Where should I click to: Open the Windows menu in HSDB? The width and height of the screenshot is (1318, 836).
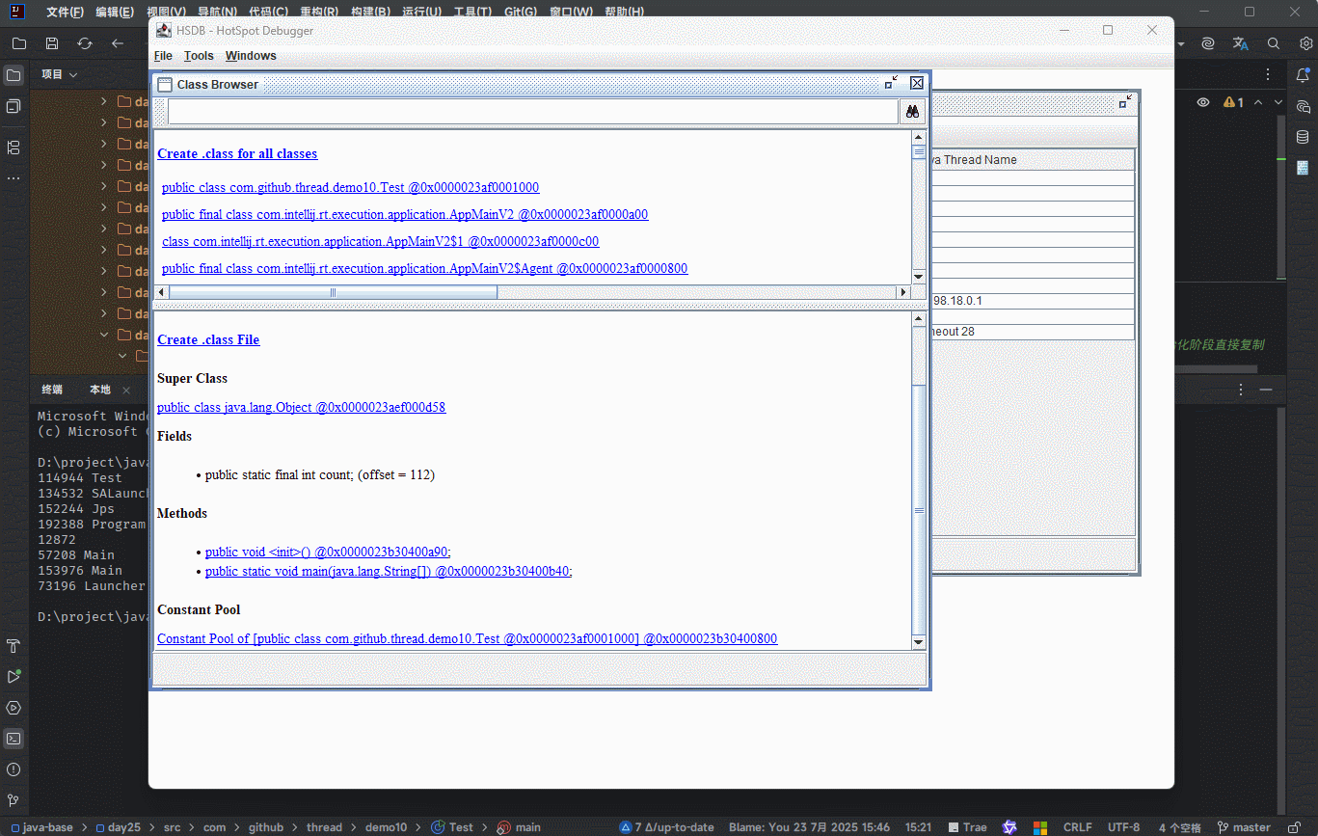tap(251, 56)
